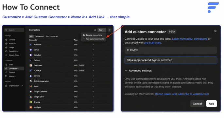Click the FLX MCP Custom badge
This screenshot has width=224, height=118.
tap(81, 70)
